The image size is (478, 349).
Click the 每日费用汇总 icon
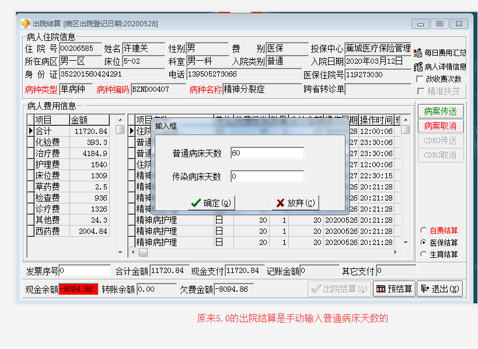pos(418,53)
